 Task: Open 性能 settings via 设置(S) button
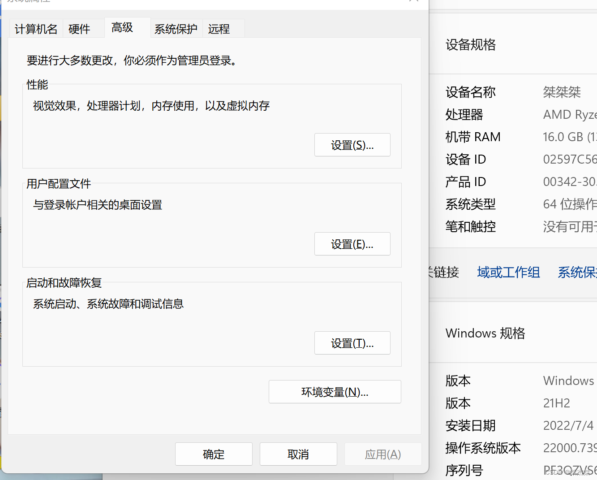point(352,145)
